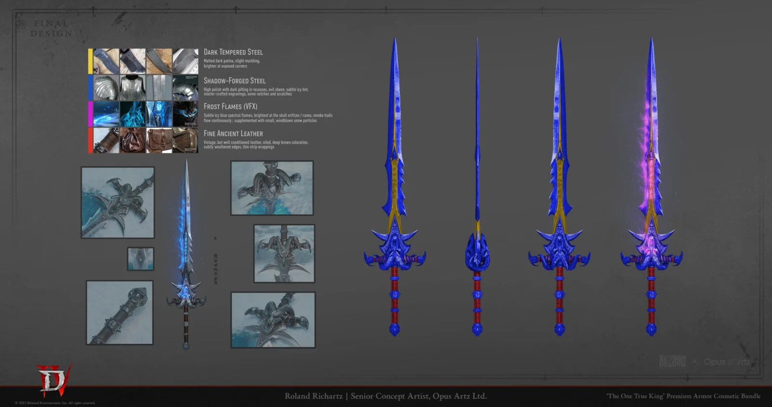This screenshot has height=407, width=772.
Task: Open the frontal skull crossguard snow photo
Action: [x=284, y=253]
